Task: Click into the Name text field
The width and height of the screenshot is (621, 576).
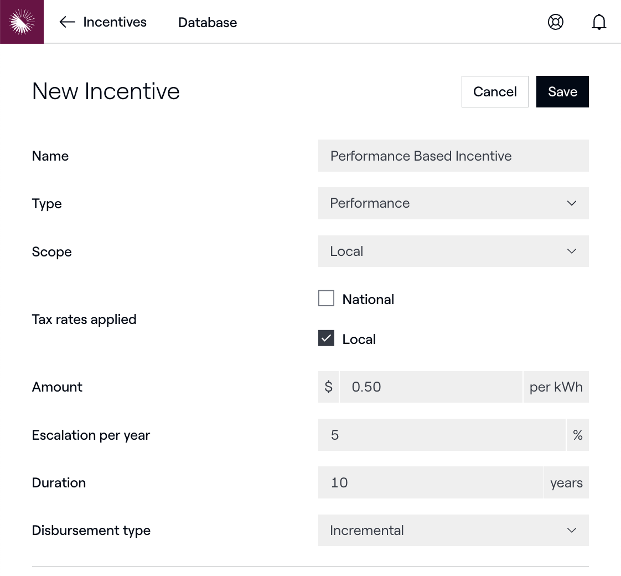Action: pos(453,156)
